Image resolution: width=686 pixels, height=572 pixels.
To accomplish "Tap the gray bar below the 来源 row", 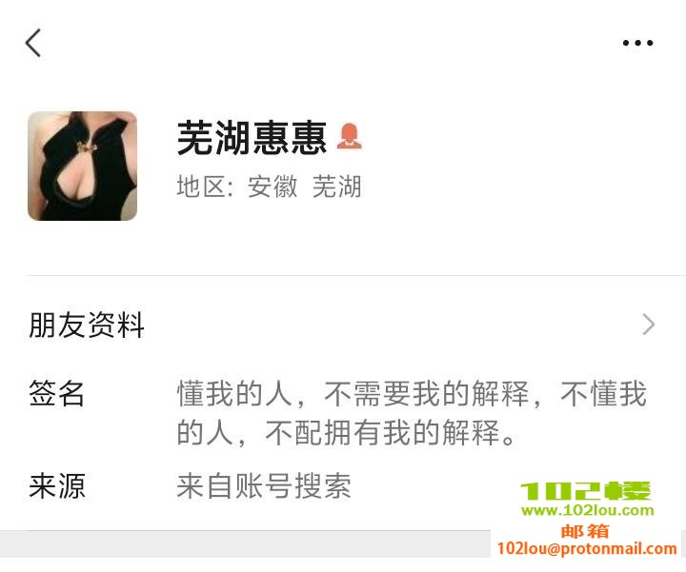I will click(x=245, y=544).
